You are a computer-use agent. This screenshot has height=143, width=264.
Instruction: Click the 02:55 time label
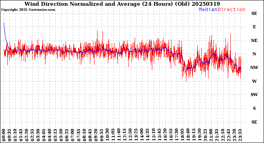point(32,135)
